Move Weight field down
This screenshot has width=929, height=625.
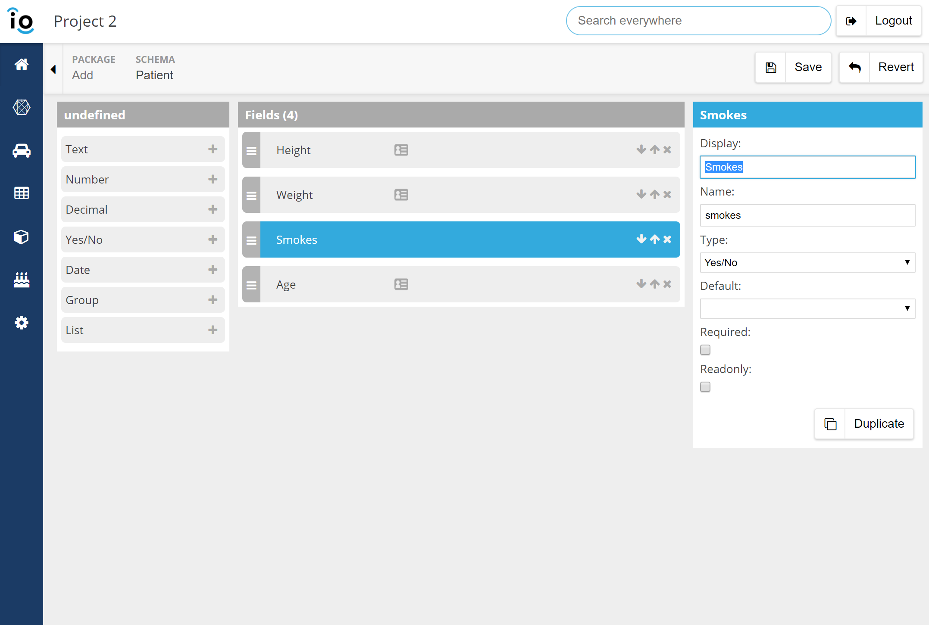641,194
